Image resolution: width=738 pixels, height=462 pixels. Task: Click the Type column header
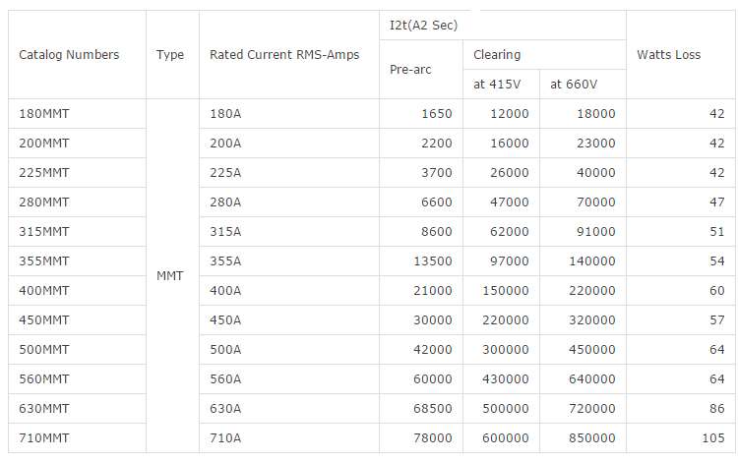point(170,55)
